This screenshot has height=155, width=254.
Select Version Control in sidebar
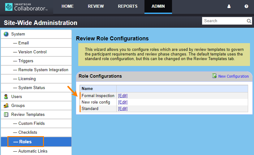[32, 52]
